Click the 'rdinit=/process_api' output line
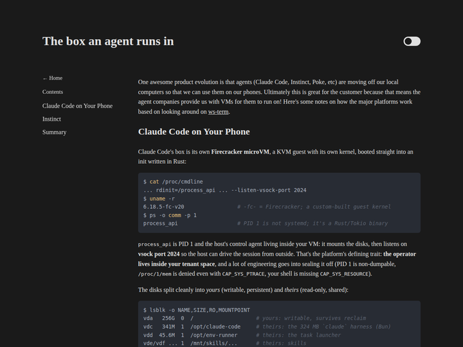 (x=224, y=190)
